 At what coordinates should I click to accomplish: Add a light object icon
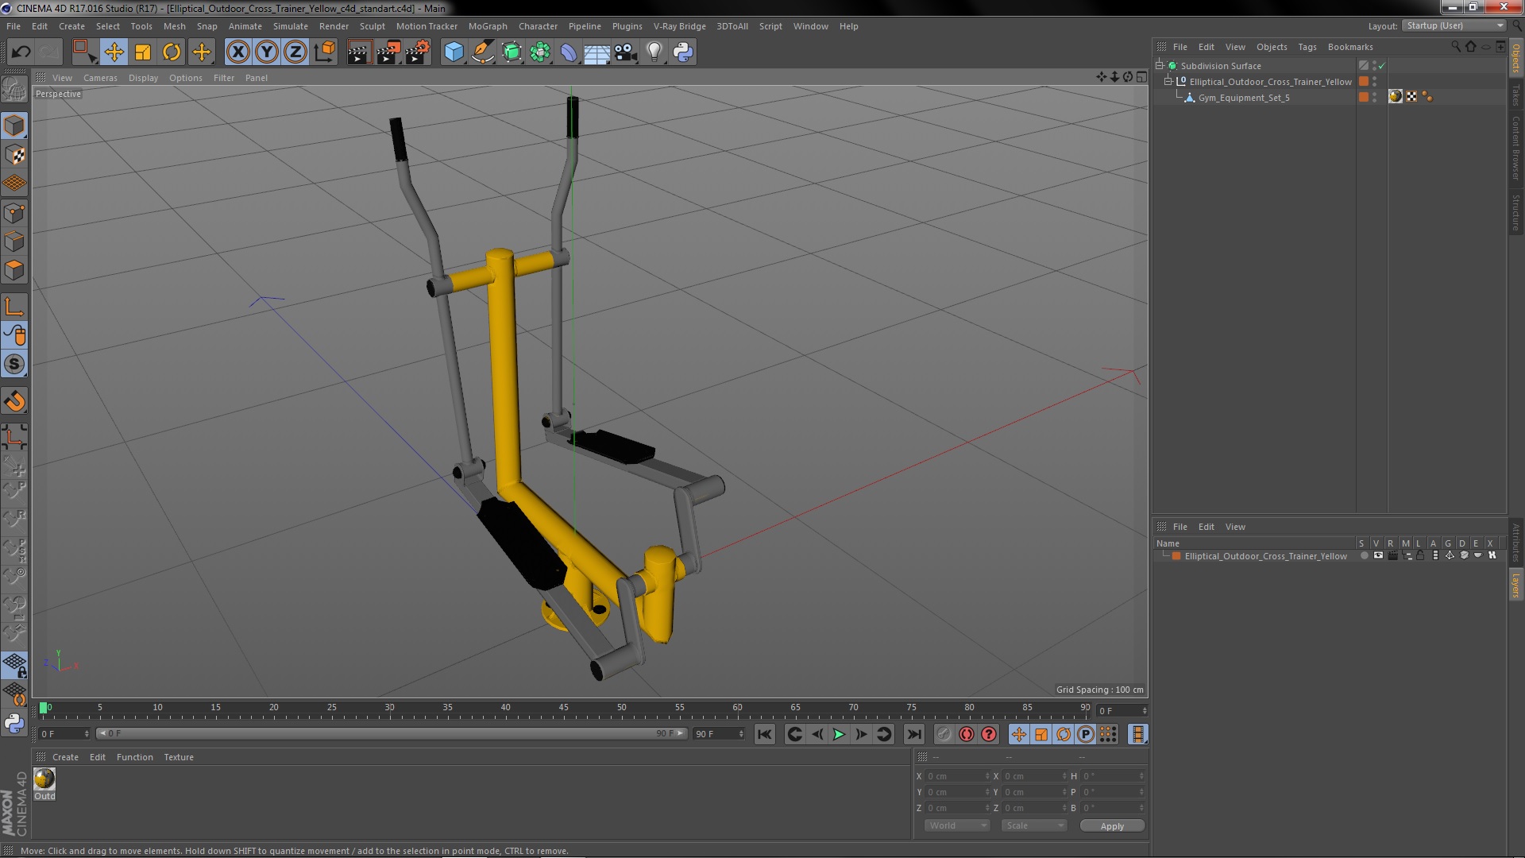(654, 52)
